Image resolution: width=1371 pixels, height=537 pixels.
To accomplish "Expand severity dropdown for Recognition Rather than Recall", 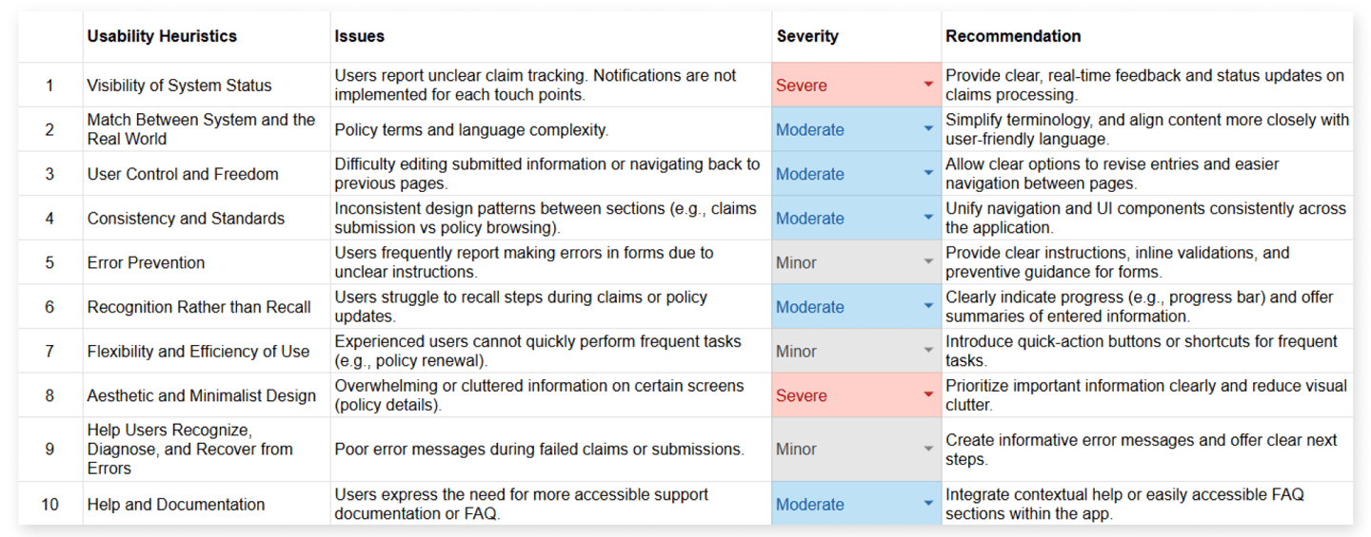I will [928, 307].
